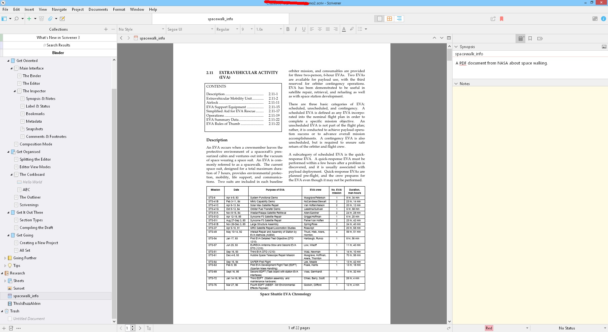The width and height of the screenshot is (608, 332).
Task: Switch to Corkboard view mode
Action: 389,19
